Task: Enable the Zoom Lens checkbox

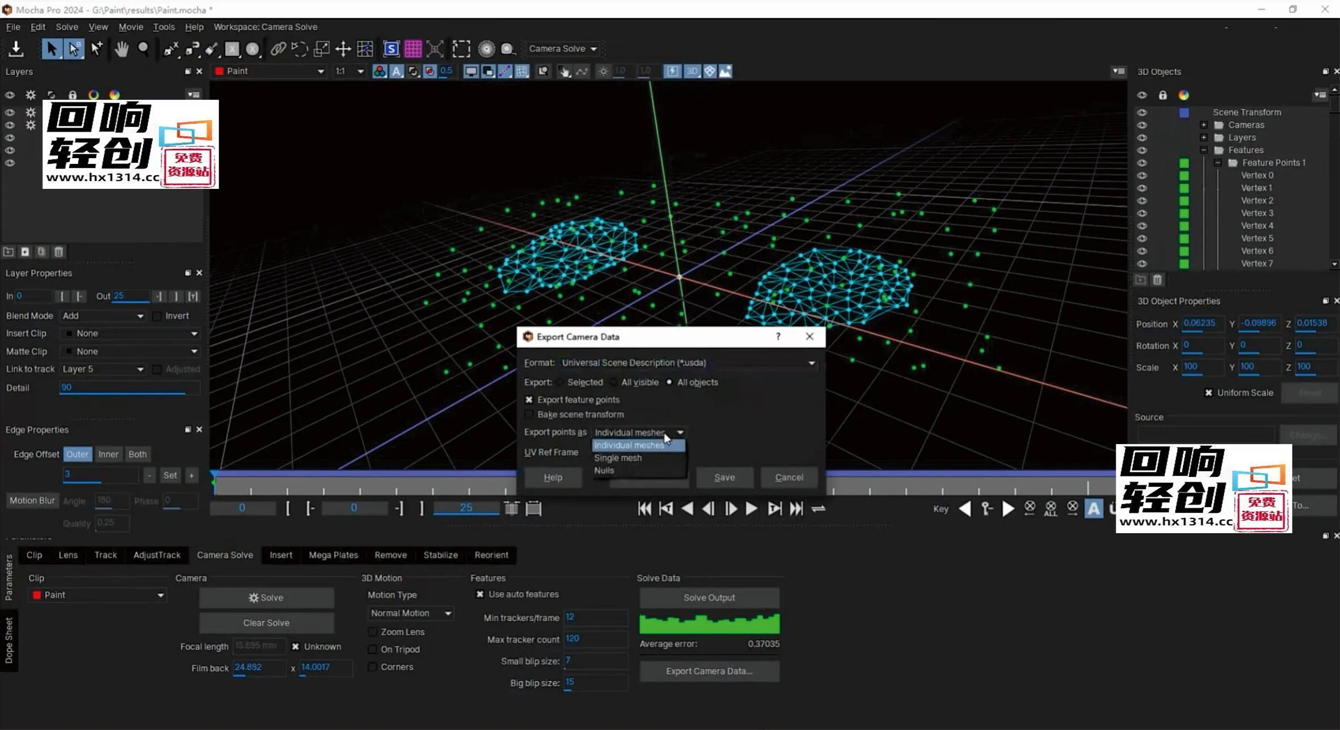Action: click(372, 632)
